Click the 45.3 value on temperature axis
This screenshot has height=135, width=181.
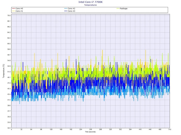click(x=9, y=89)
